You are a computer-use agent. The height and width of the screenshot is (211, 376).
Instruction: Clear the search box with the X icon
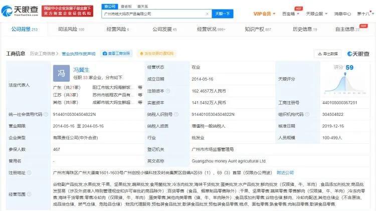[207, 14]
